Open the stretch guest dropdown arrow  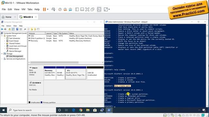109,9
